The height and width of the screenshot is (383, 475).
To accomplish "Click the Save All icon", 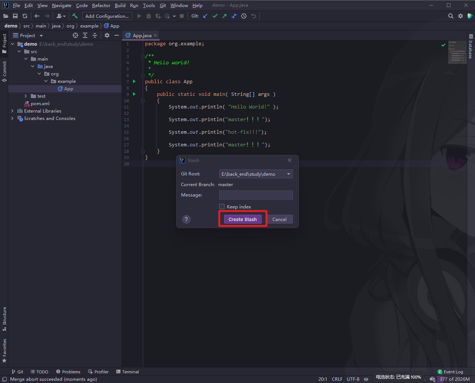I will click(x=15, y=16).
